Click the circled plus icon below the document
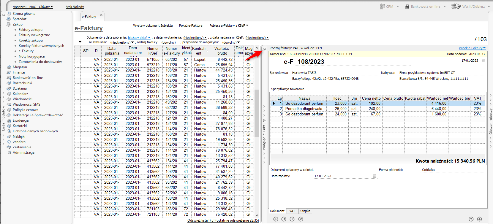This screenshot has width=493, height=224. (276, 219)
